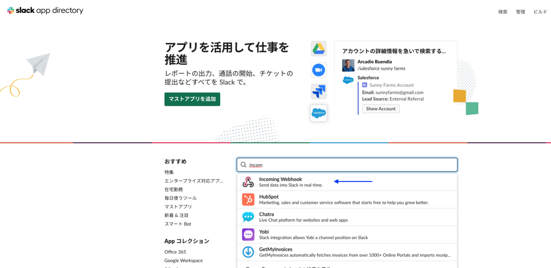Open the 特集 category link

pos(169,172)
